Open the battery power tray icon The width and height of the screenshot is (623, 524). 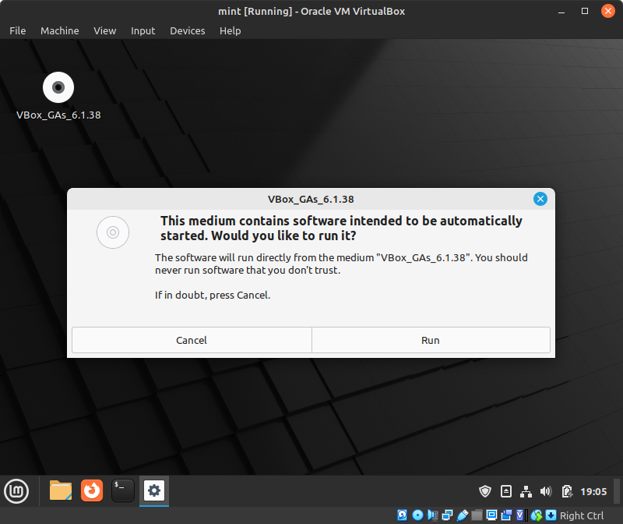click(567, 491)
